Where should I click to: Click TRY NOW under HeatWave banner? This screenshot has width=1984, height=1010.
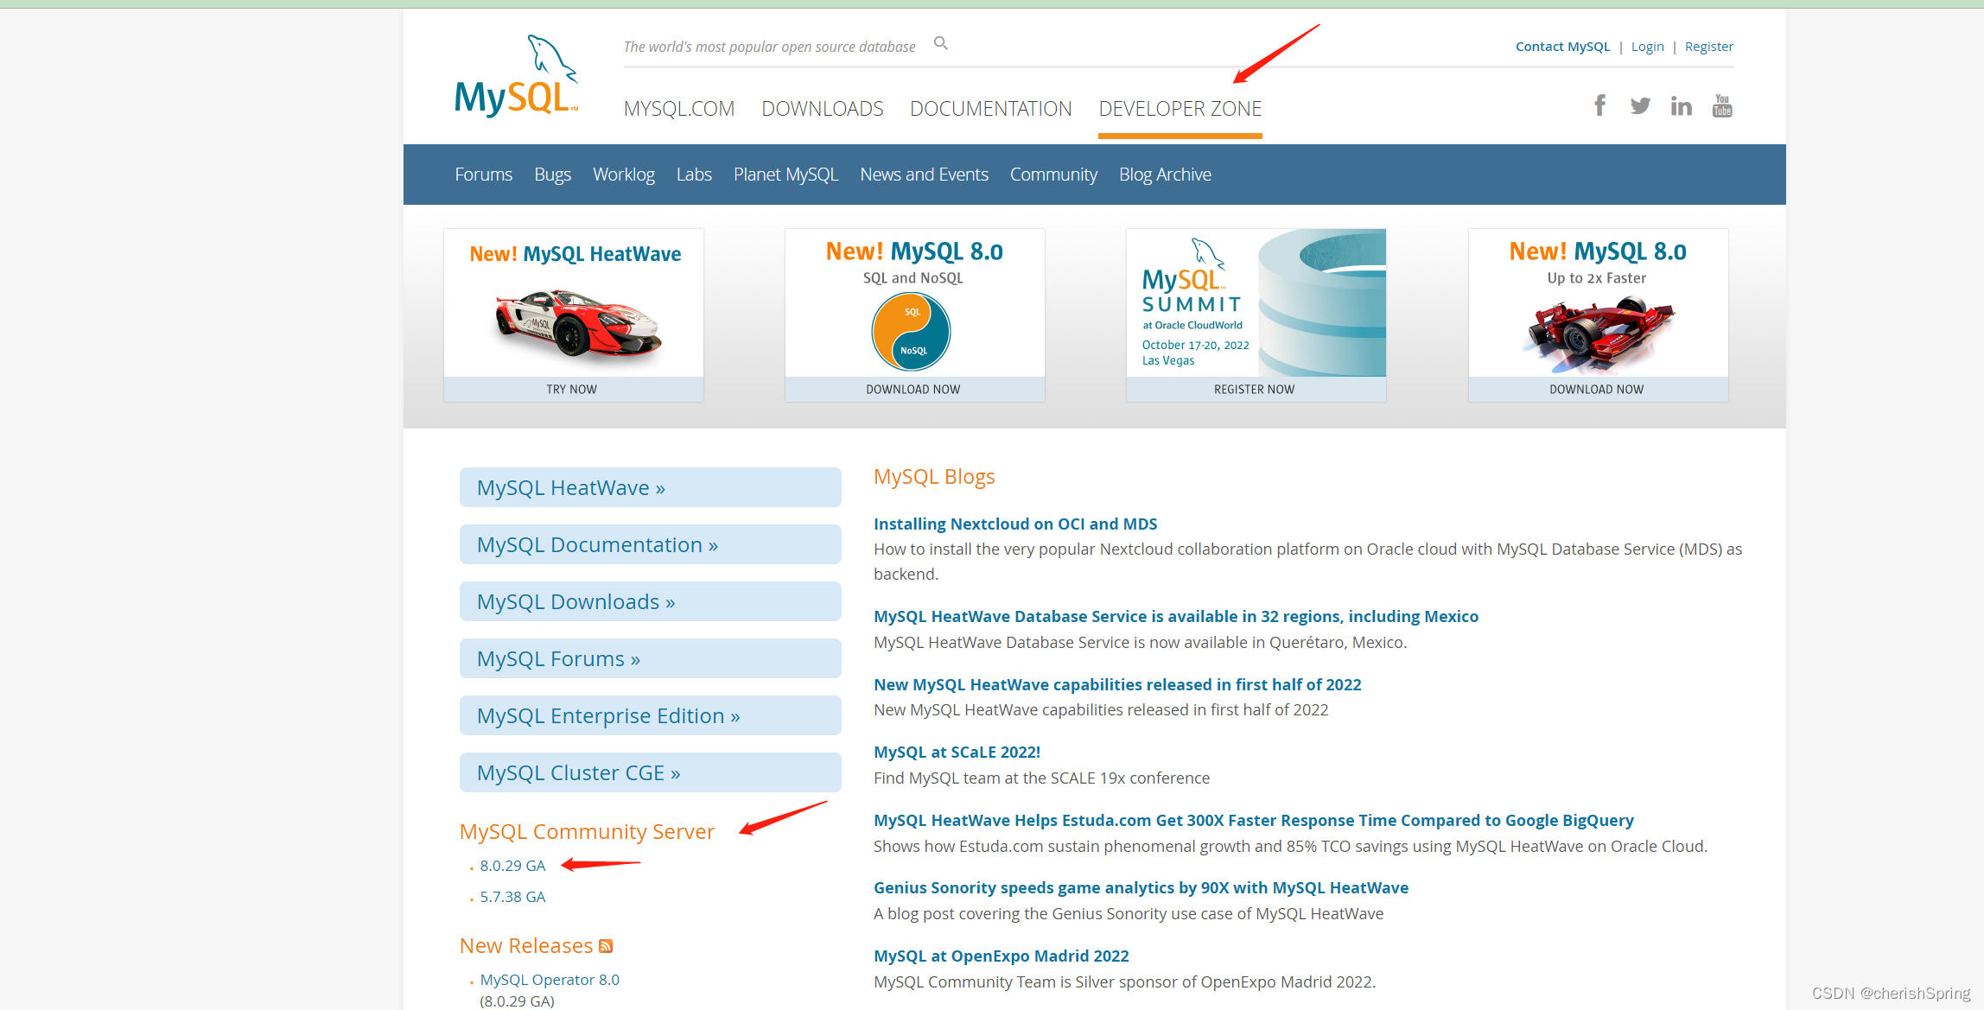[x=572, y=390]
